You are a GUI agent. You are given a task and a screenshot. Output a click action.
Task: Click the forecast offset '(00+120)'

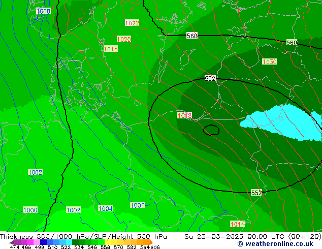pos(305,237)
